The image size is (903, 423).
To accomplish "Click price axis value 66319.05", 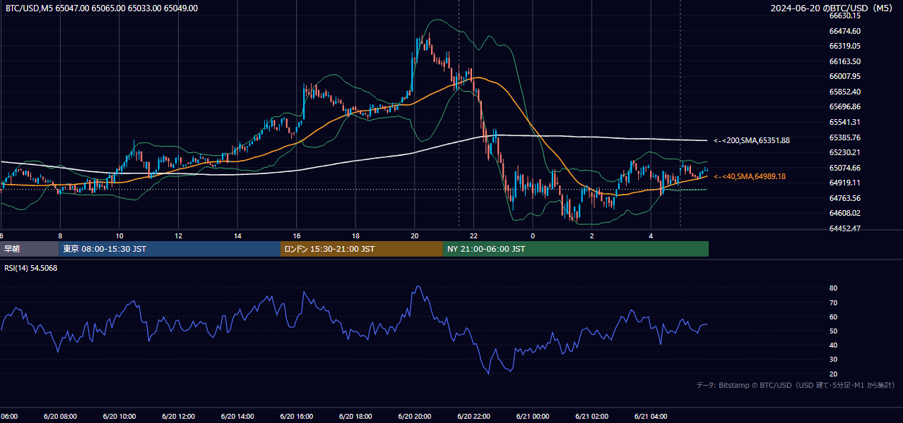I will coord(844,46).
